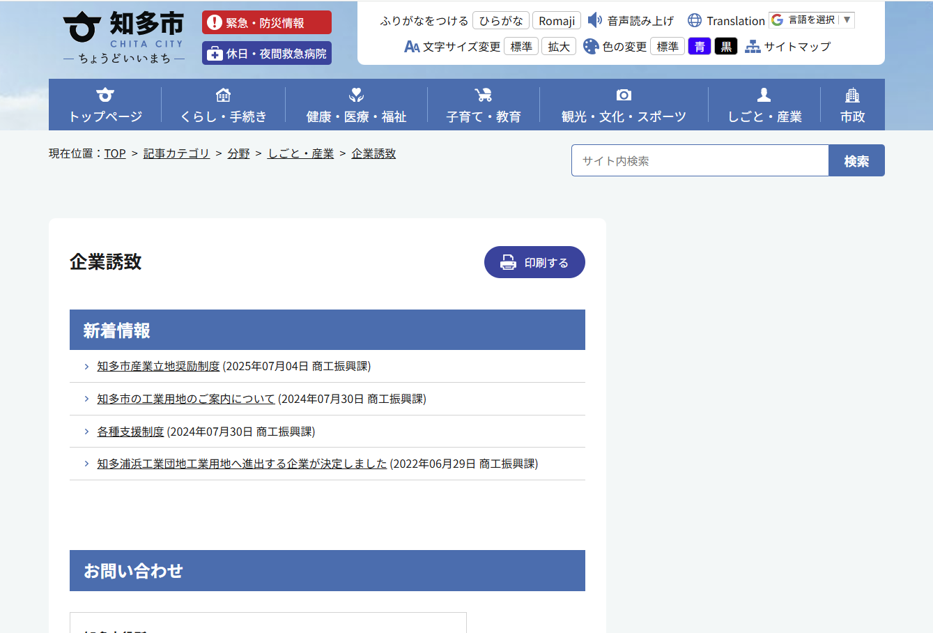
Task: Click the exclamation icon in the emergency button
Action: point(215,22)
